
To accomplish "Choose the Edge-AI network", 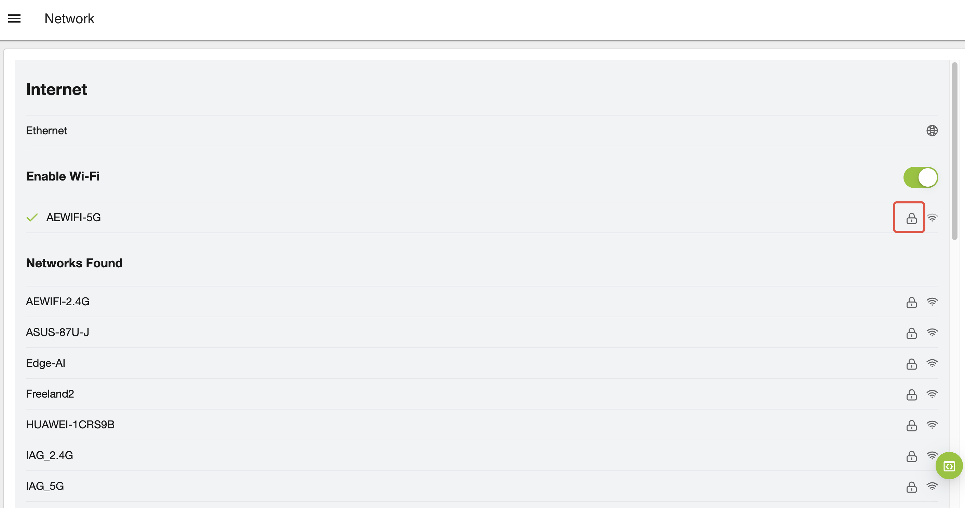I will pyautogui.click(x=482, y=363).
